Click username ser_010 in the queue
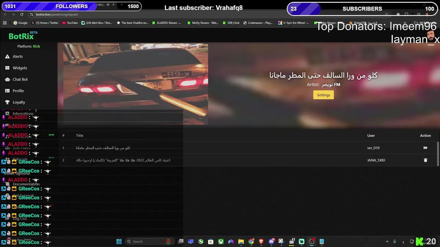 tap(373, 148)
